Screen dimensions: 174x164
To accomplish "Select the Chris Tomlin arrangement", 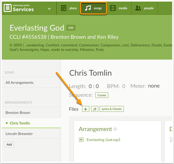I will 31,123.
